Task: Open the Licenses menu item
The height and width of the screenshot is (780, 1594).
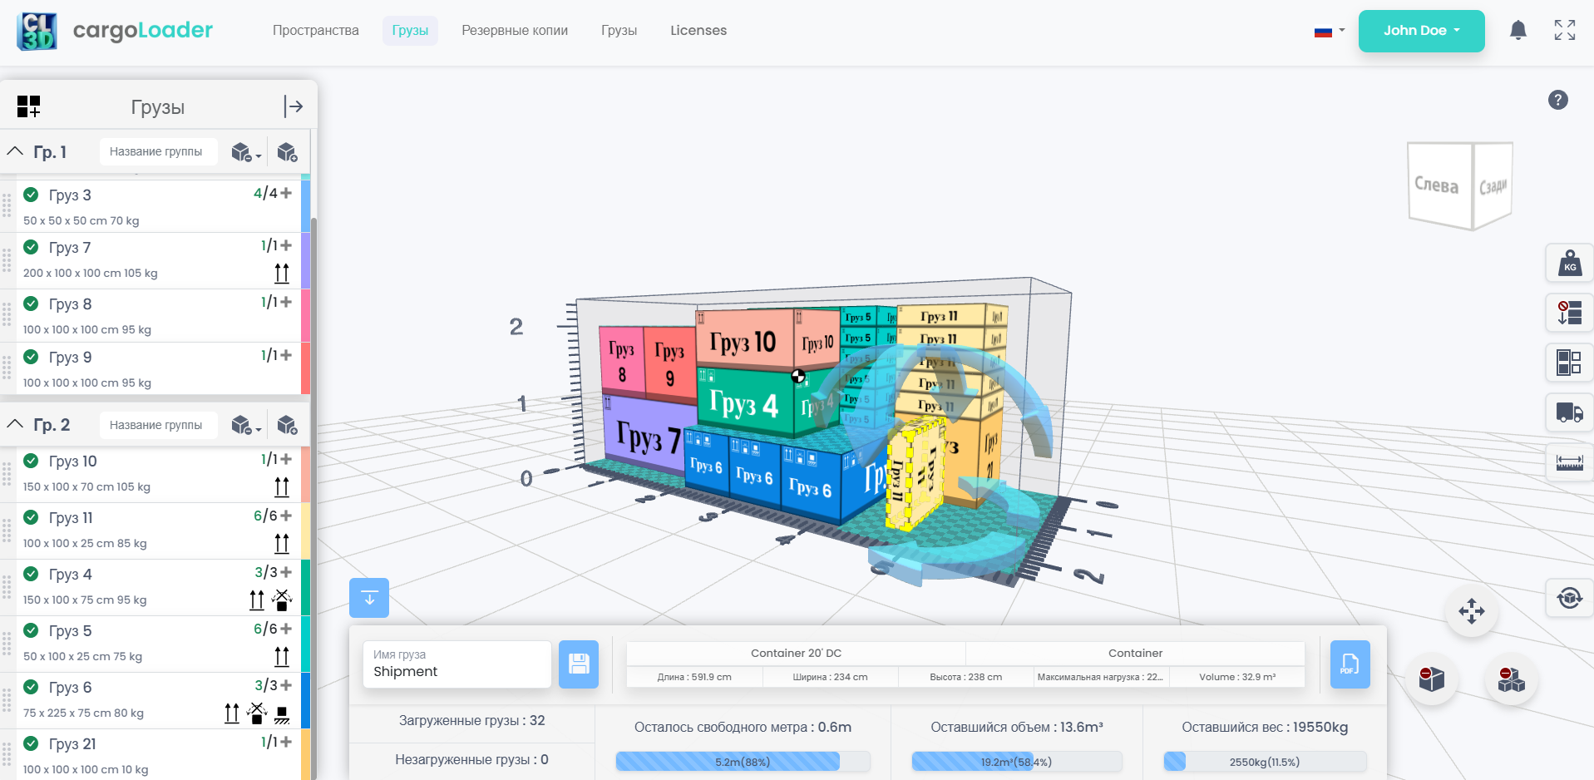Action: coord(698,30)
